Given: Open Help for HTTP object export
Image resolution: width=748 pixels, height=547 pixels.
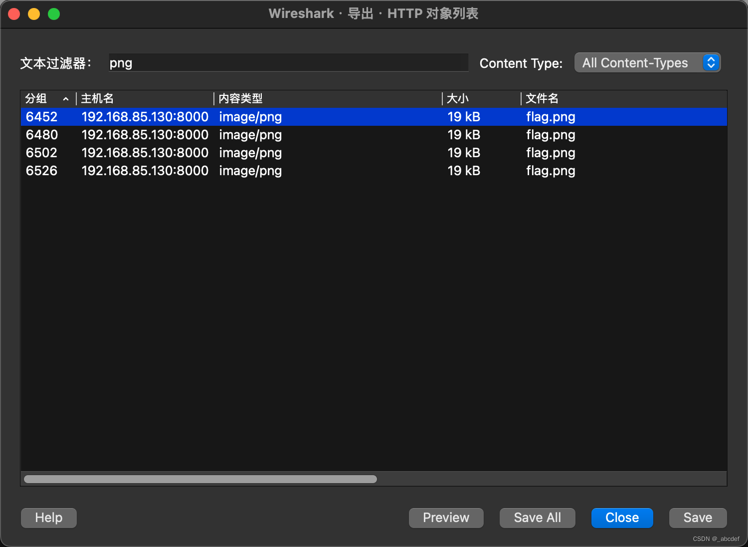Looking at the screenshot, I should pyautogui.click(x=49, y=518).
